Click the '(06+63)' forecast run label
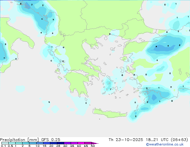Viewport: 190px width, 147px height. pos(179,140)
